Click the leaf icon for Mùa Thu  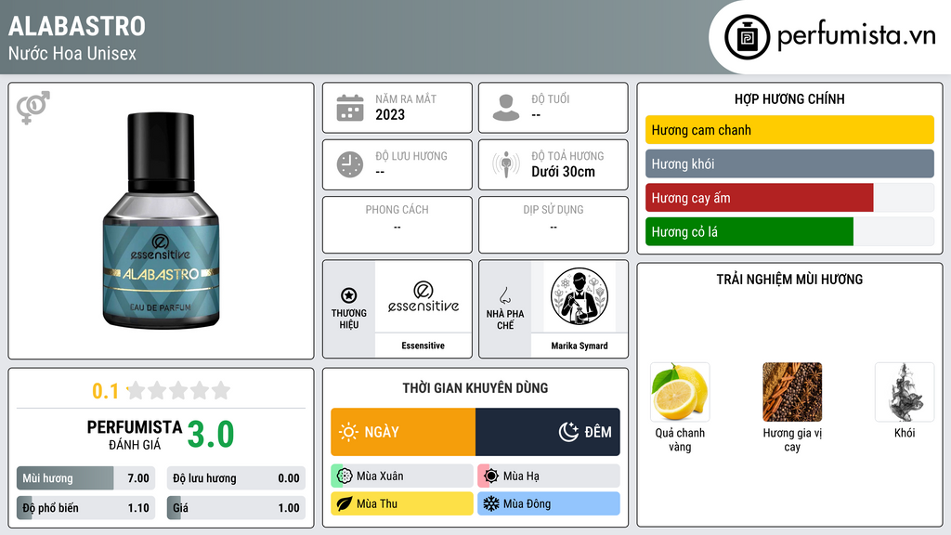coord(345,503)
